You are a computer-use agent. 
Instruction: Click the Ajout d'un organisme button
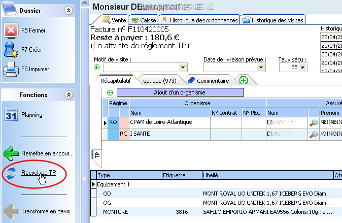pyautogui.click(x=180, y=92)
